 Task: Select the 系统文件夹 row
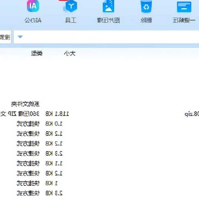pyautogui.click(x=26, y=104)
